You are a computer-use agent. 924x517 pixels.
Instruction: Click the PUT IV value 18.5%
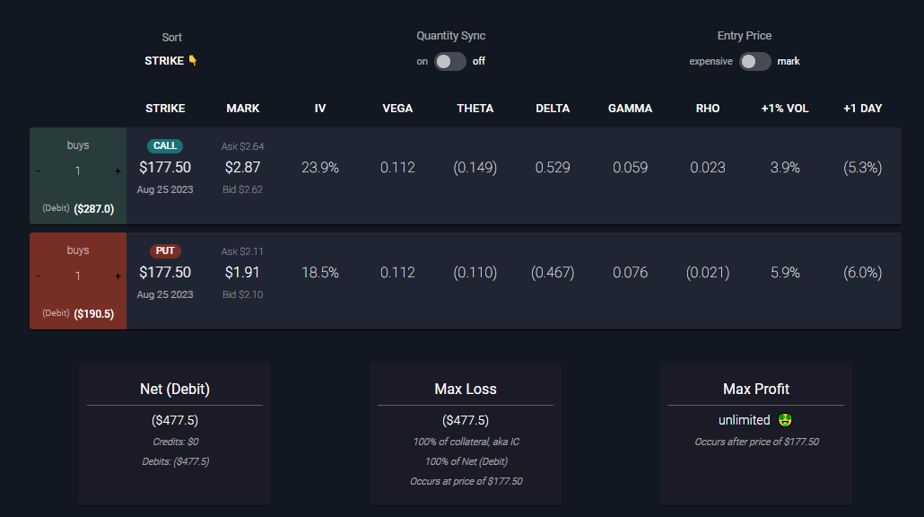[x=320, y=272]
